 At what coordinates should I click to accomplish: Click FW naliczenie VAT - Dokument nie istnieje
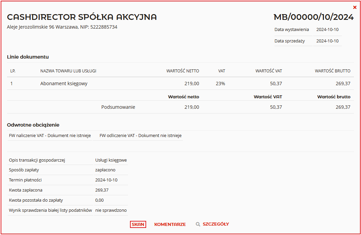pyautogui.click(x=50, y=136)
